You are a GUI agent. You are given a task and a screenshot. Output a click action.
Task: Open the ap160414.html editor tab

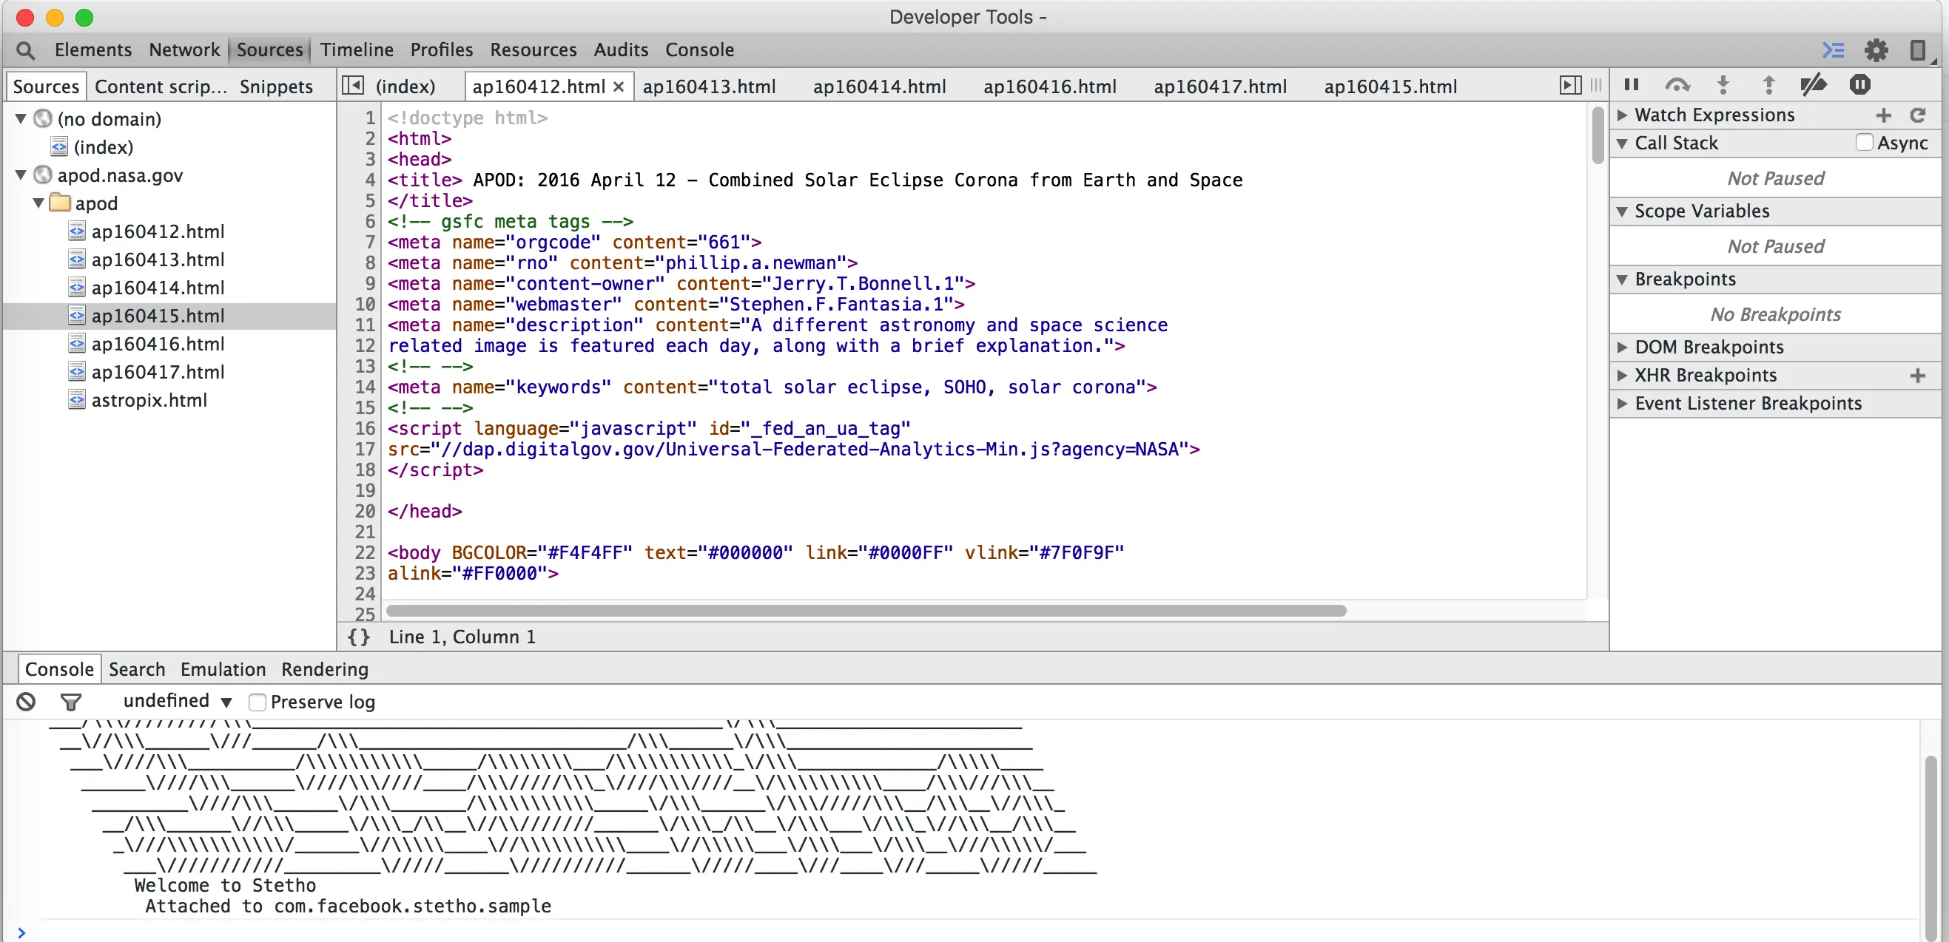(x=879, y=87)
